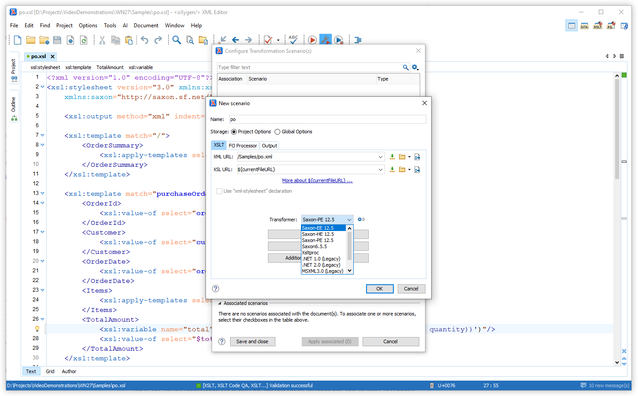Click the Undo arrow icon
The image size is (638, 396).
point(144,40)
